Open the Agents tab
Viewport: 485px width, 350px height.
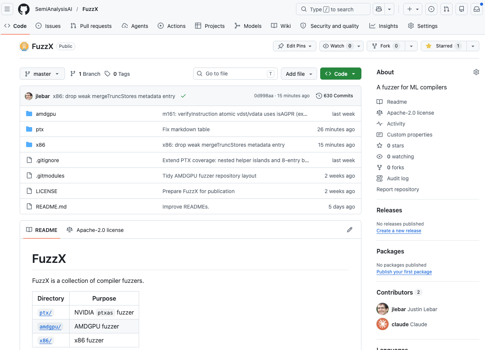click(x=135, y=26)
